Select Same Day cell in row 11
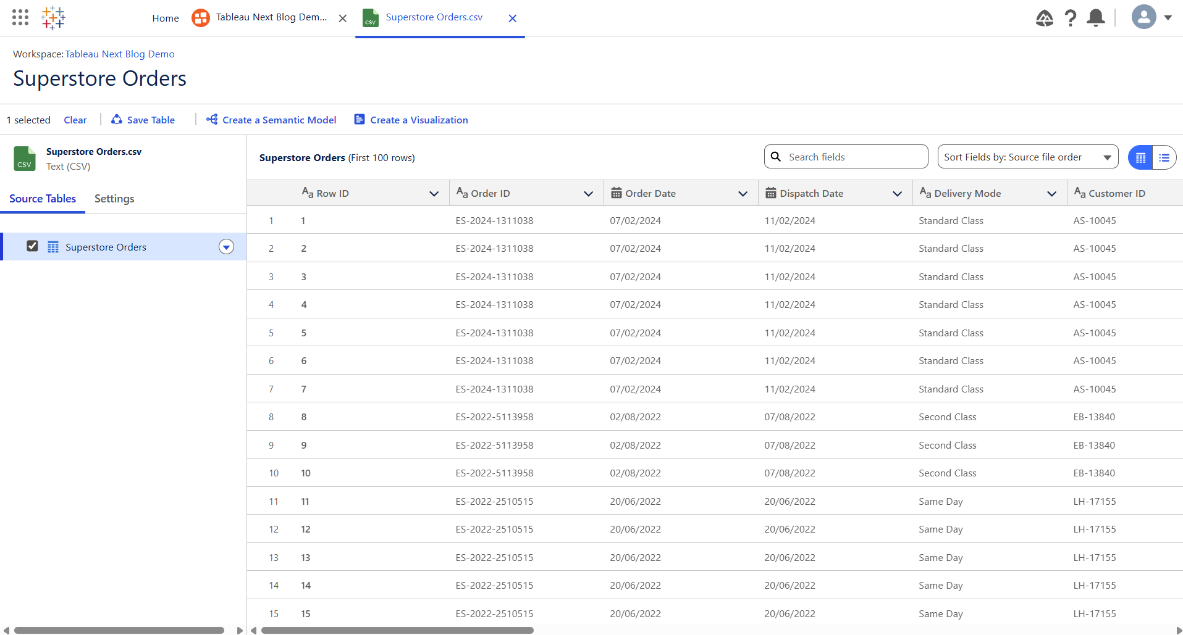Viewport: 1183px width, 635px height. (x=990, y=501)
